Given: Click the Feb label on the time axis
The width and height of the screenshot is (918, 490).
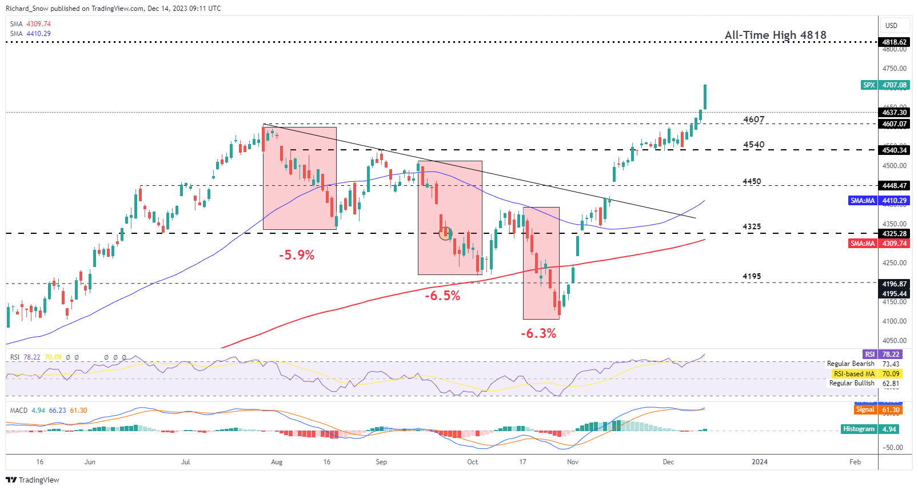Looking at the screenshot, I should click(855, 462).
